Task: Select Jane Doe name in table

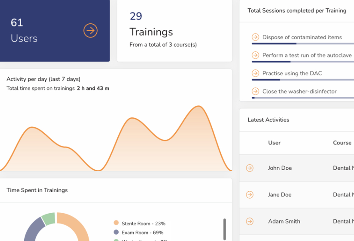Action: click(x=280, y=195)
